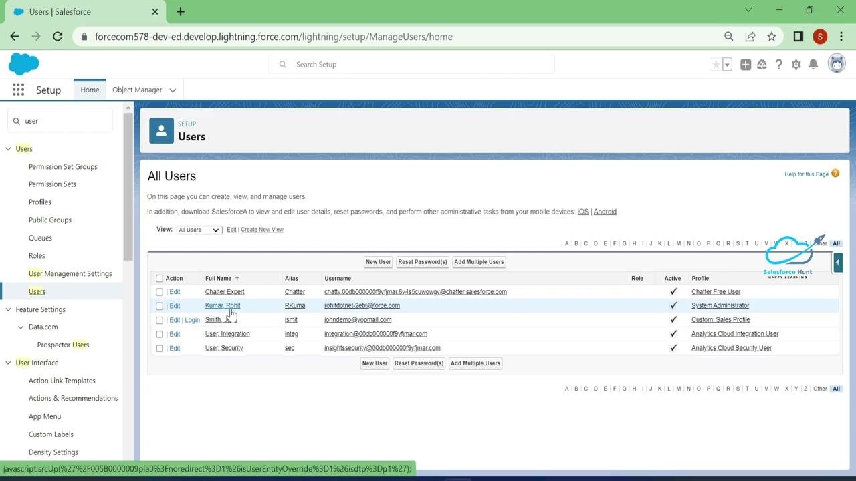Open the Object Manager dropdown chevron

173,90
